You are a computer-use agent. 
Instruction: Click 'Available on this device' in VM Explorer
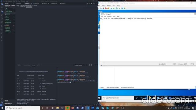(127, 88)
